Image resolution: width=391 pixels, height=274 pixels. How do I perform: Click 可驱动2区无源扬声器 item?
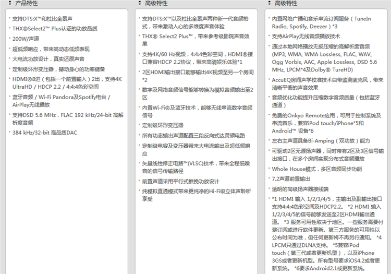(328, 155)
